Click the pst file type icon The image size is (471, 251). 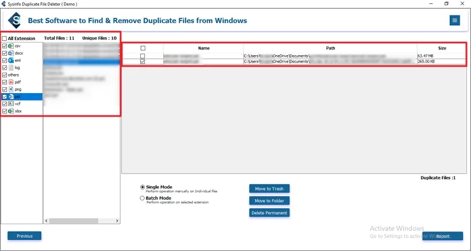coord(11,96)
